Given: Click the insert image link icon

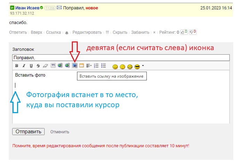Looking at the screenshot, I should click(x=75, y=65).
